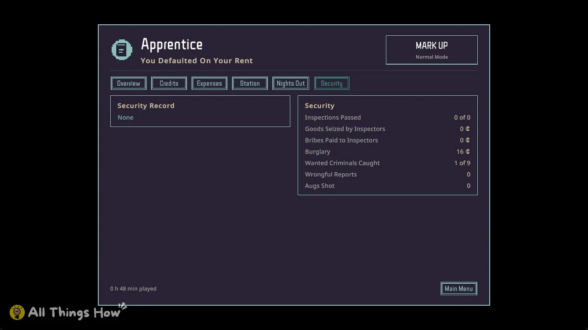This screenshot has height=330, width=588.
Task: Click the Apprentice title heading
Action: tap(172, 45)
